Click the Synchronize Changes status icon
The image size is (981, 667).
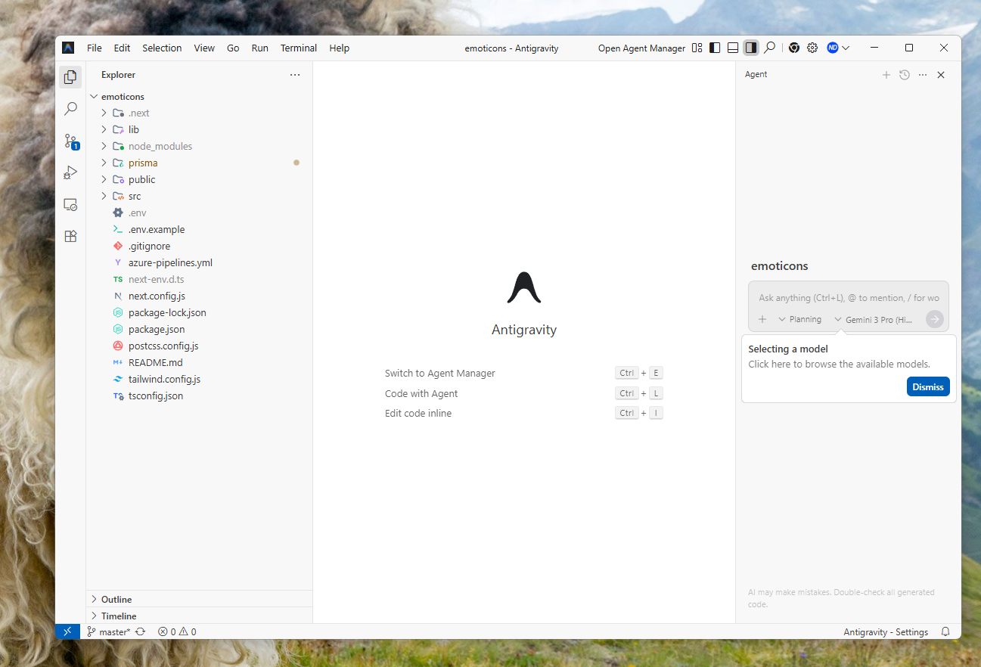(141, 631)
